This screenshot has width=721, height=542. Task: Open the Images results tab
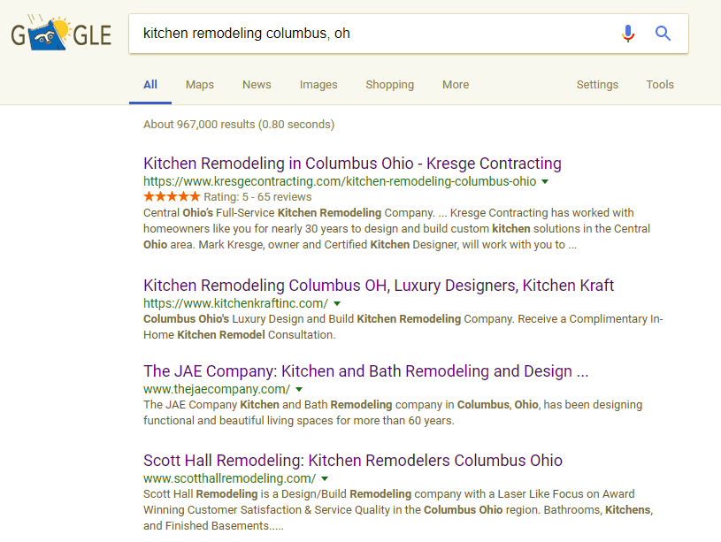coord(318,85)
